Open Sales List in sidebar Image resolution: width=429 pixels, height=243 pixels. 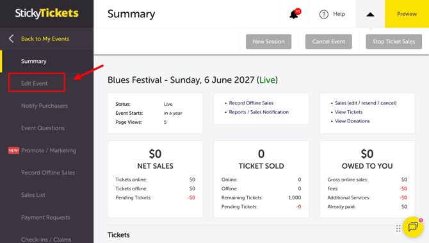(33, 195)
